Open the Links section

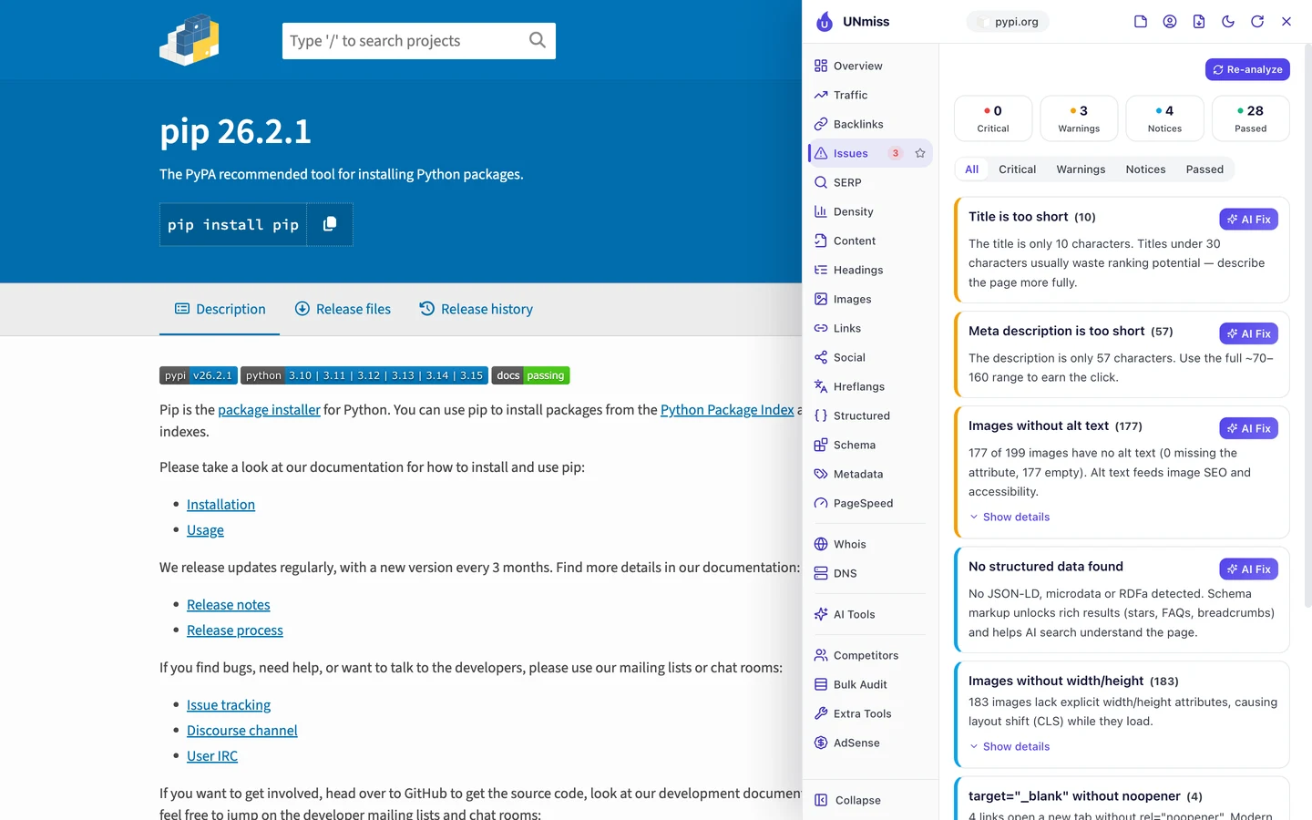[870, 328]
